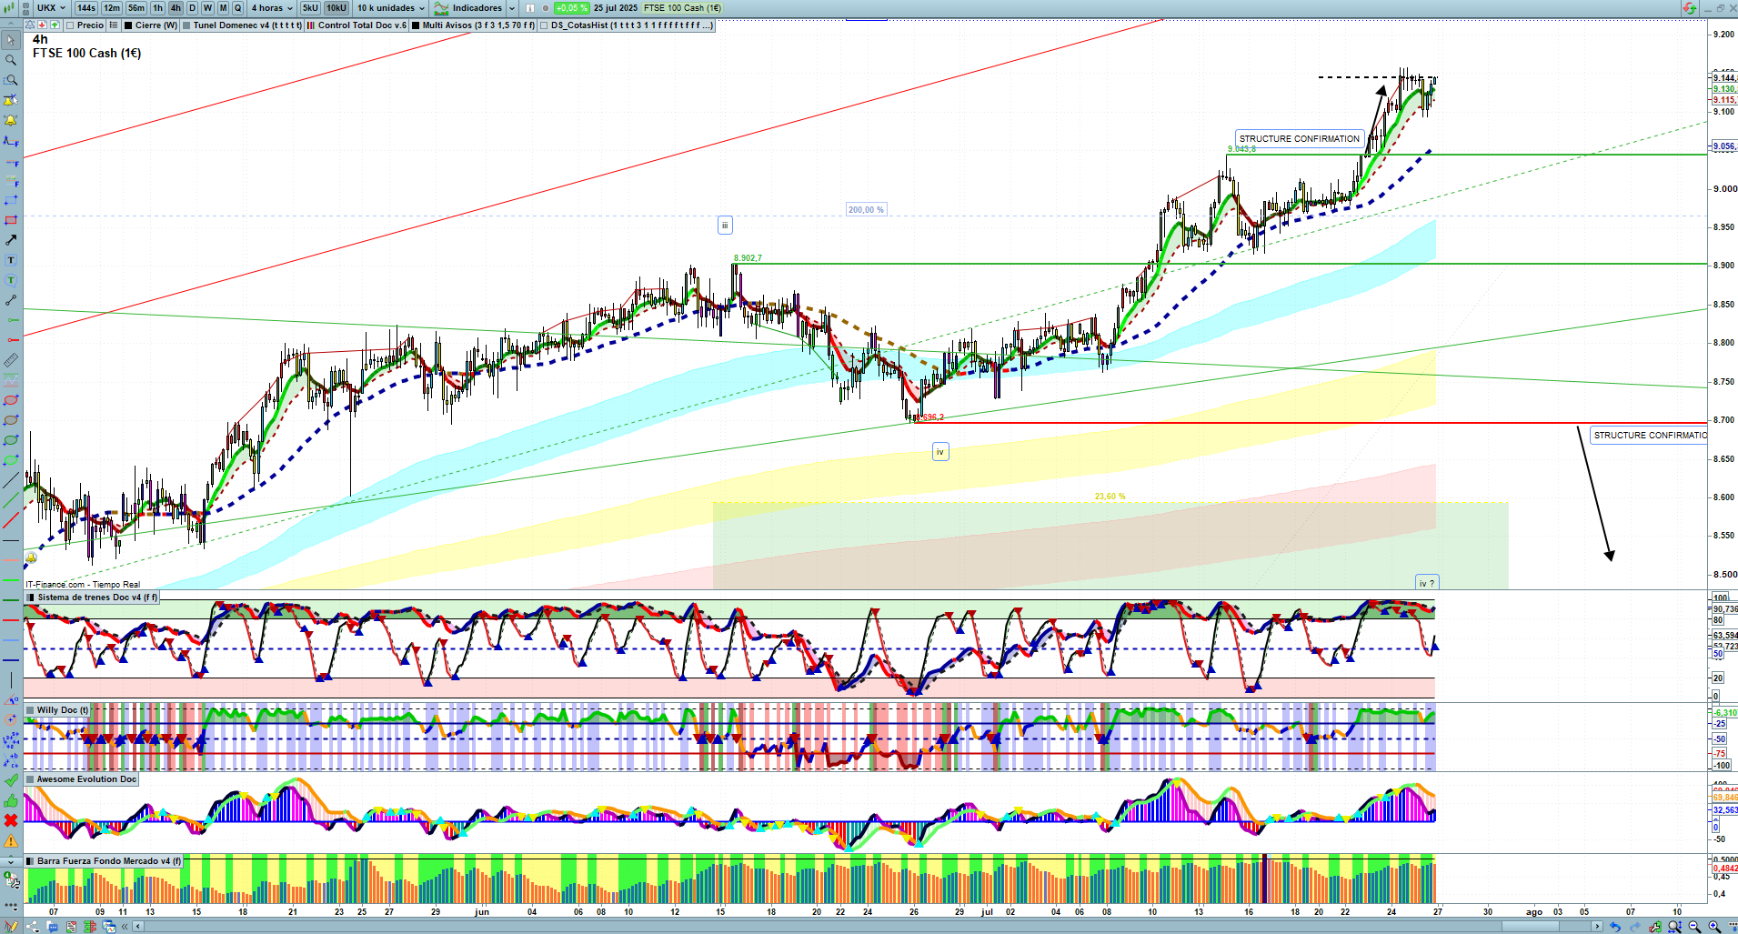Image resolution: width=1738 pixels, height=934 pixels.
Task: Switch to the D daily timeframe
Action: (192, 8)
